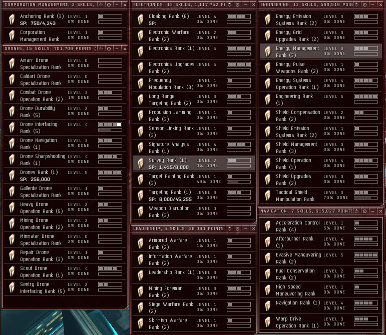Click the circle-dot icon in the Corporation Management header
Screen dimensions: 386x335
(x=109, y=4)
